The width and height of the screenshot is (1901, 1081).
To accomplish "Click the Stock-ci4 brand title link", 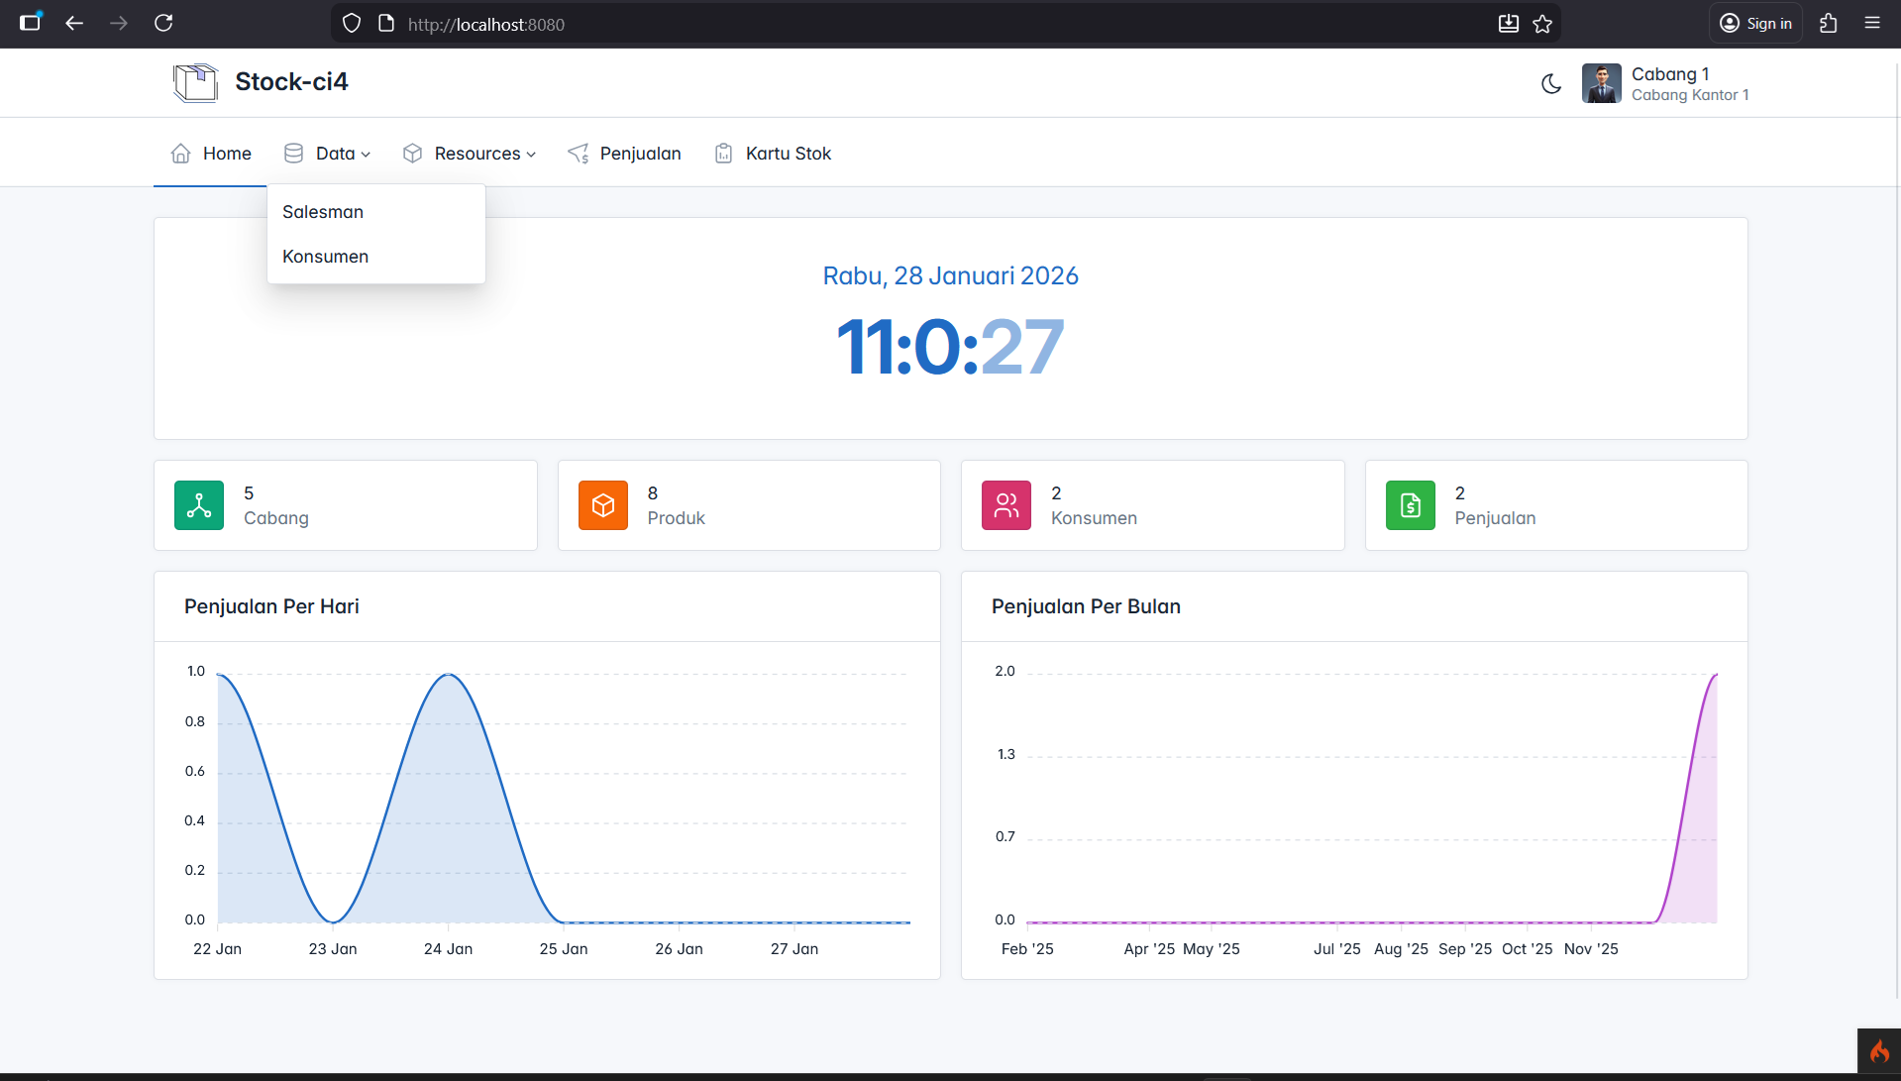I will click(x=291, y=82).
